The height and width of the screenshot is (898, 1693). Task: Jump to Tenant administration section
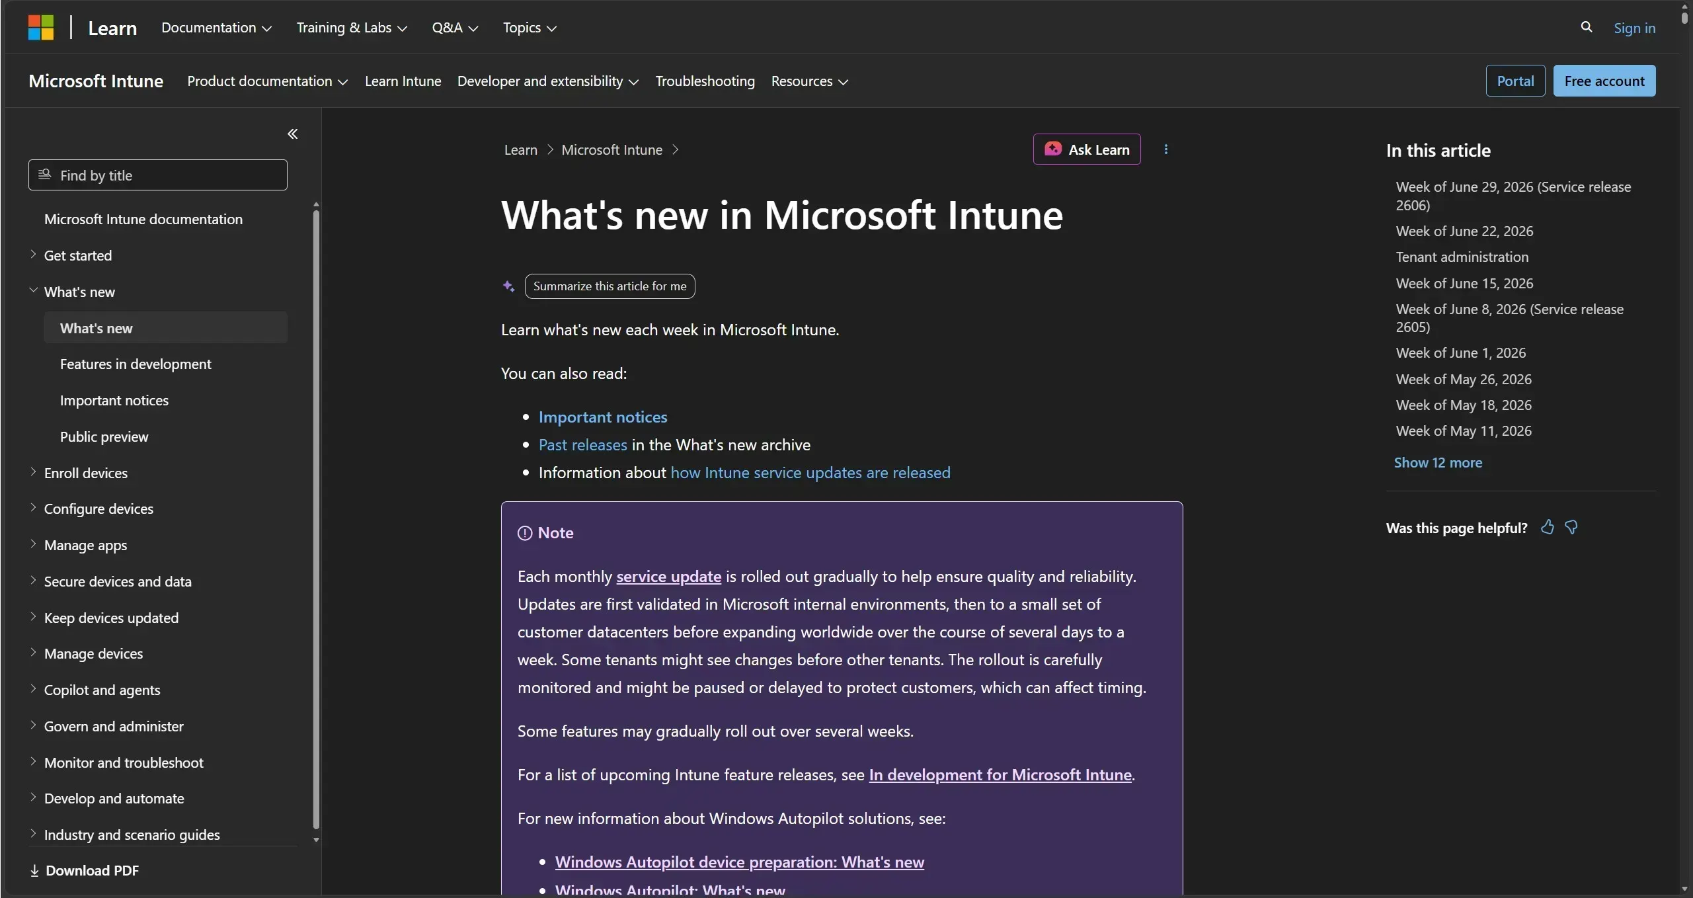click(1462, 257)
